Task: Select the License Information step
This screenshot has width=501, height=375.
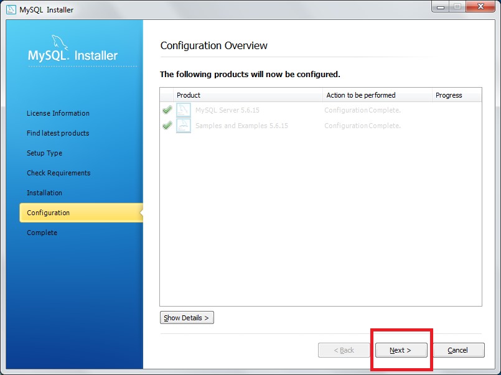Action: (x=58, y=113)
